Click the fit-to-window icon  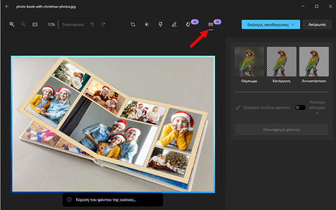point(35,24)
